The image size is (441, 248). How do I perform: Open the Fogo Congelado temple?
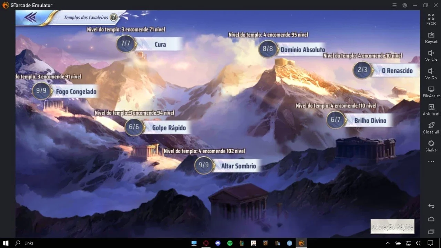(x=76, y=91)
